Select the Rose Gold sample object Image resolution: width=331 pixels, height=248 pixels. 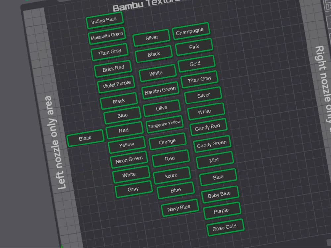coord(225,227)
